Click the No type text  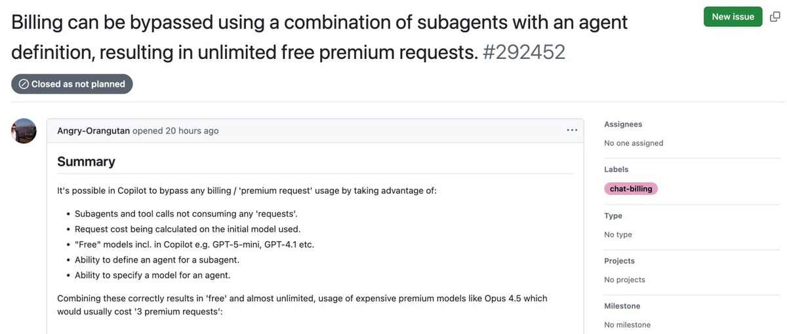(618, 234)
